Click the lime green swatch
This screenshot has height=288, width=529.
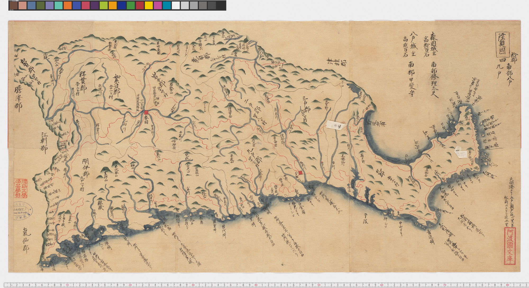point(104,6)
